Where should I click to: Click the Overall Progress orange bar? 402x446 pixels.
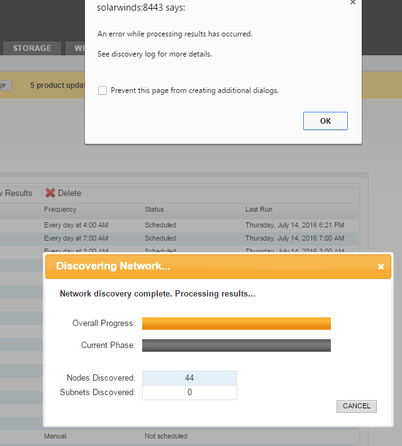[237, 324]
